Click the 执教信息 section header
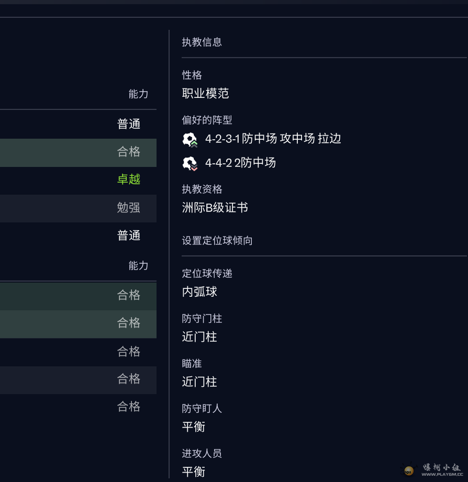The width and height of the screenshot is (468, 482). (202, 42)
